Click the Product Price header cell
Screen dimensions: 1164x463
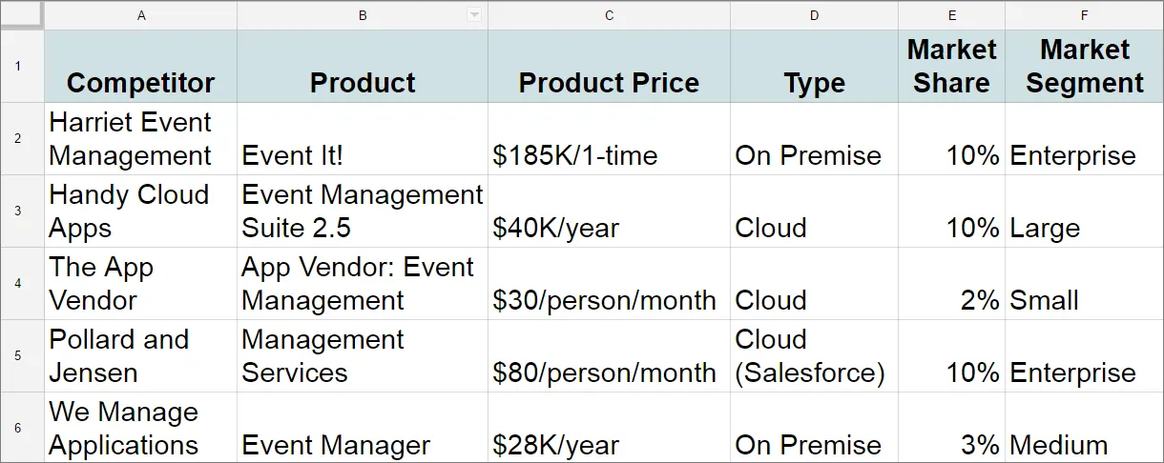click(609, 66)
